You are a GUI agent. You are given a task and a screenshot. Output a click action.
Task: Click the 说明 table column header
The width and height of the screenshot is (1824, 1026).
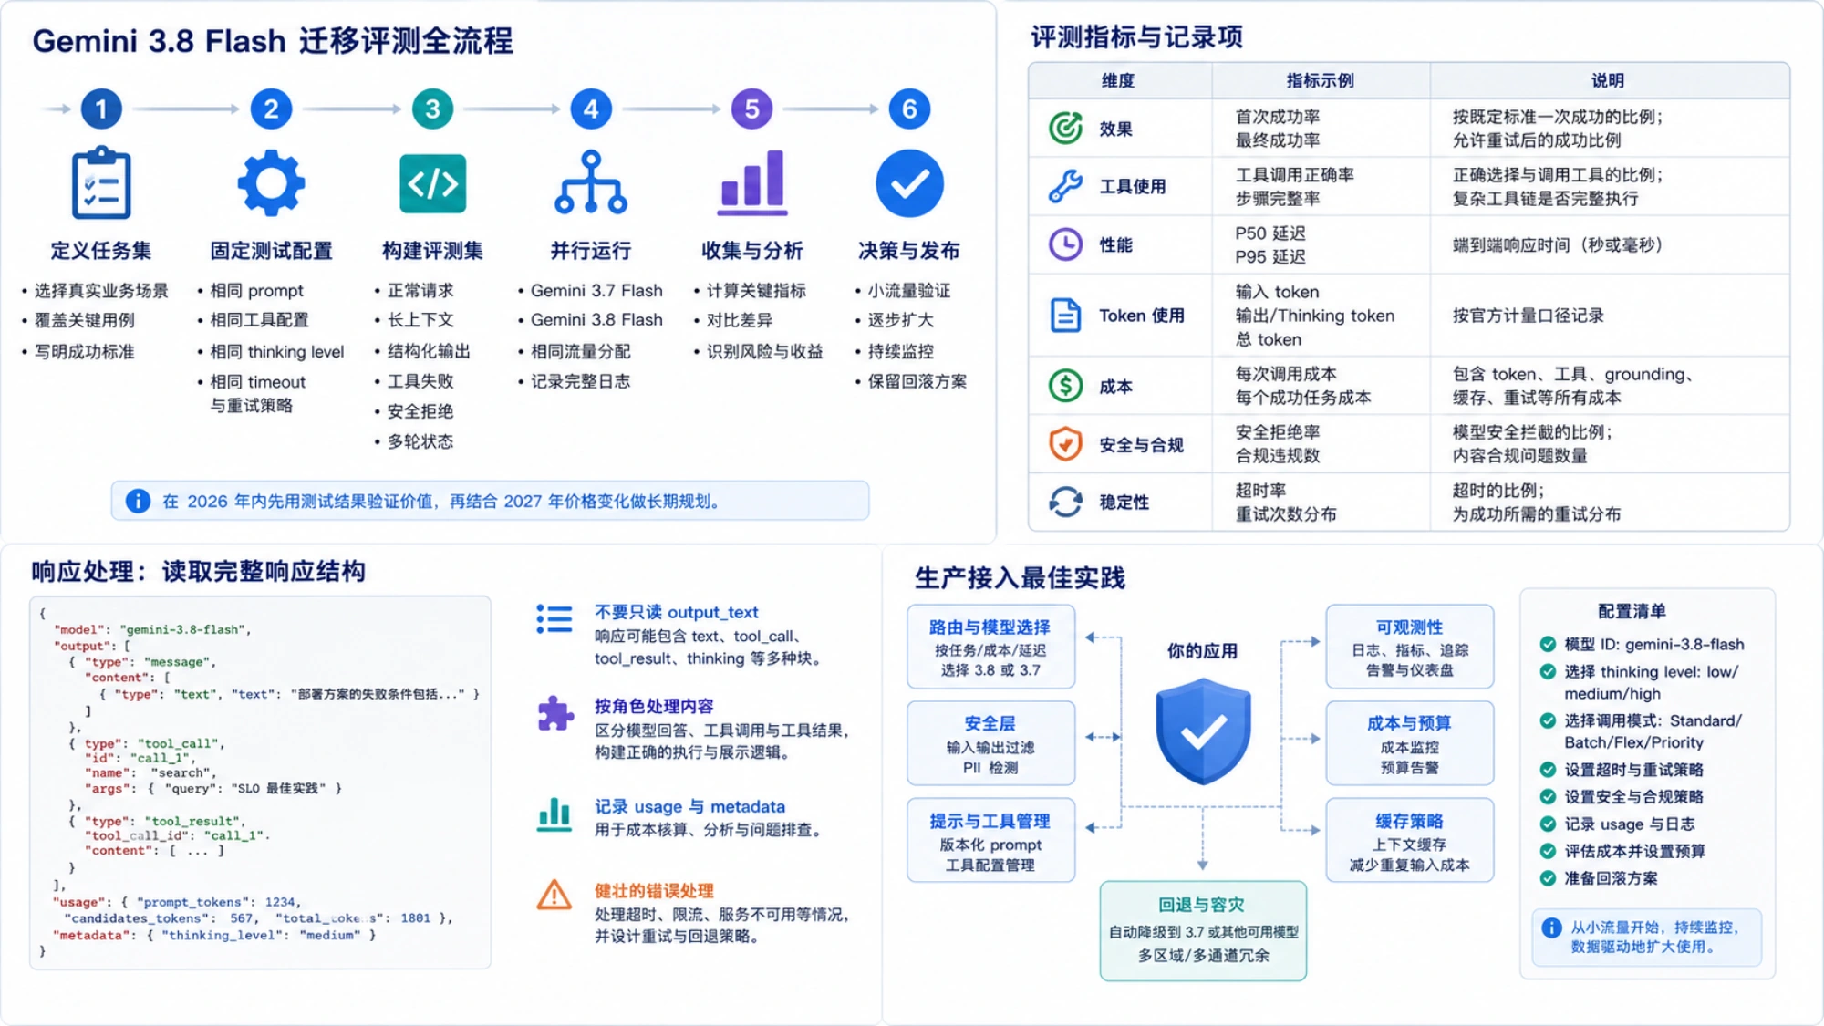1608,80
